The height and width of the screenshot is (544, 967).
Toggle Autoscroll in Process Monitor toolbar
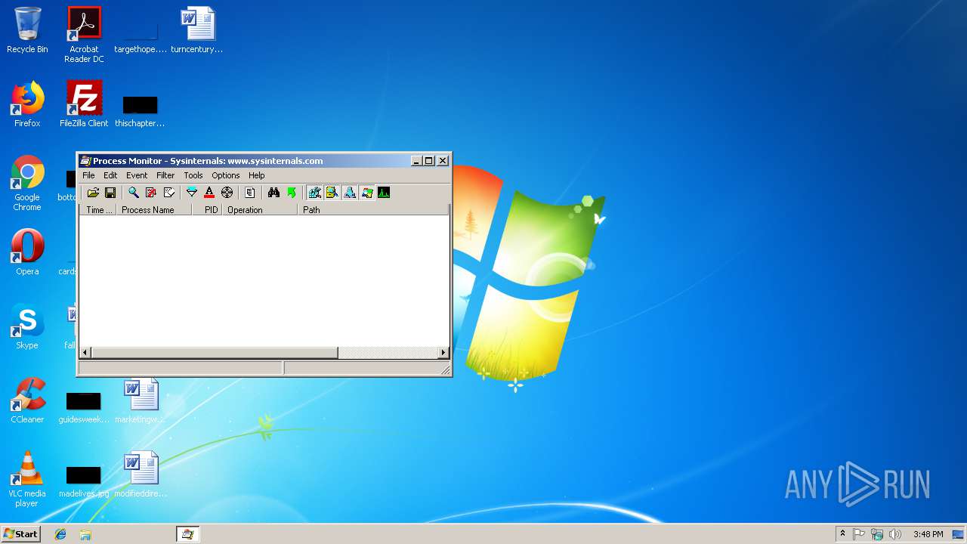tap(151, 193)
